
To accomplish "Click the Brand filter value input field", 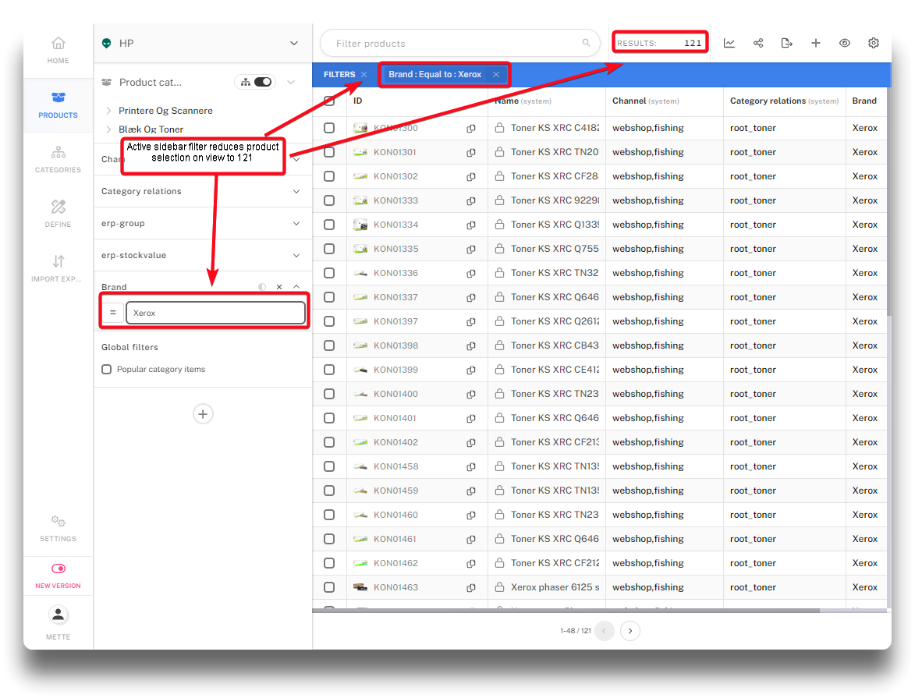I will 215,313.
